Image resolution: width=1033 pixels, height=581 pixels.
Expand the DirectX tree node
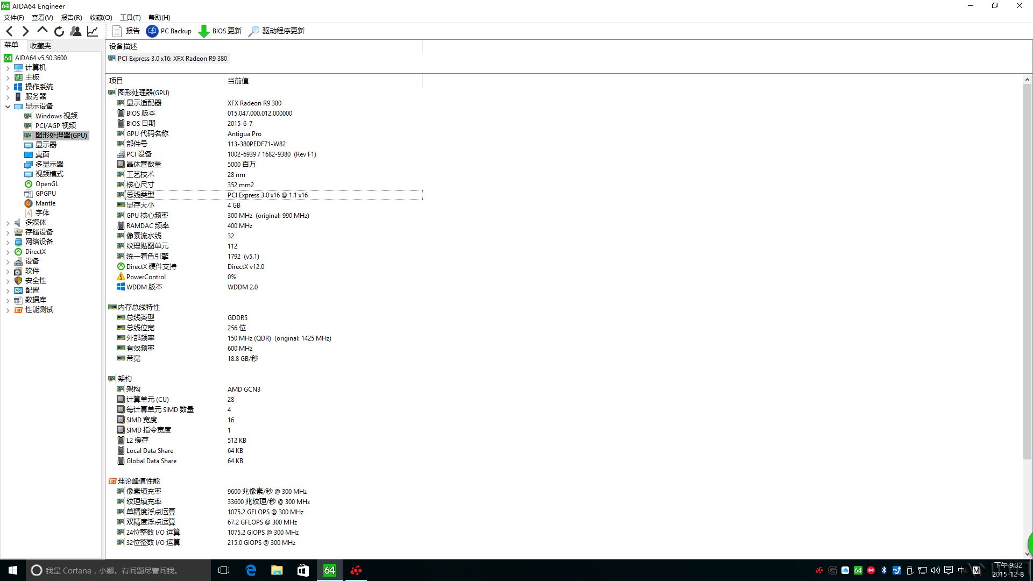click(8, 252)
